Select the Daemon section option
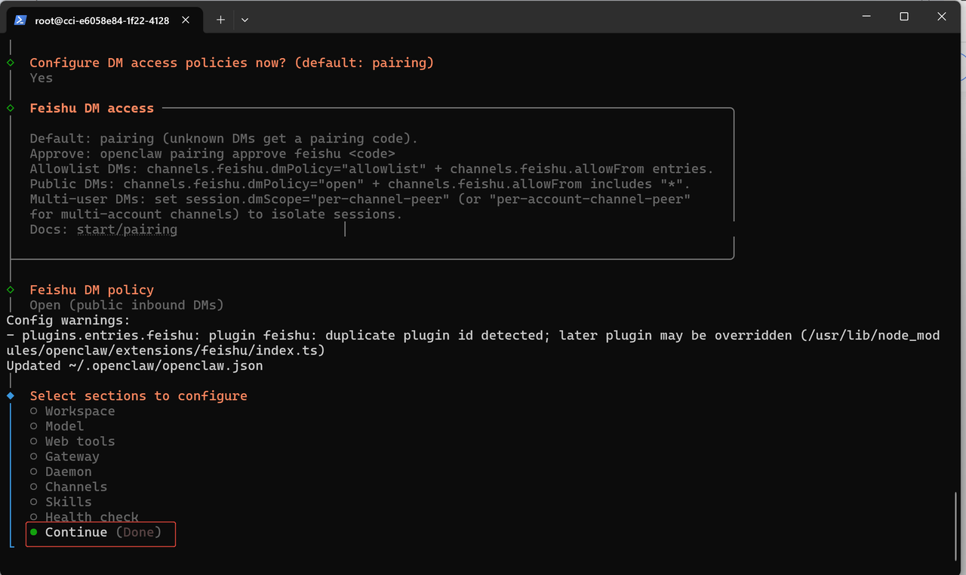 60,472
